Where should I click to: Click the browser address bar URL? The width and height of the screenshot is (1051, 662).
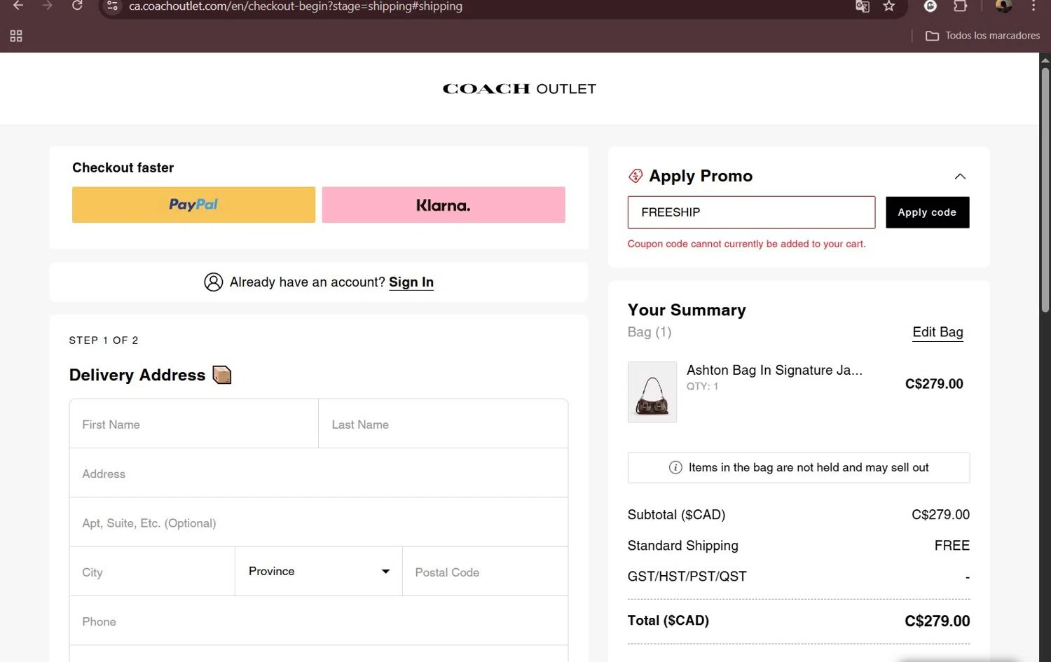tap(296, 6)
